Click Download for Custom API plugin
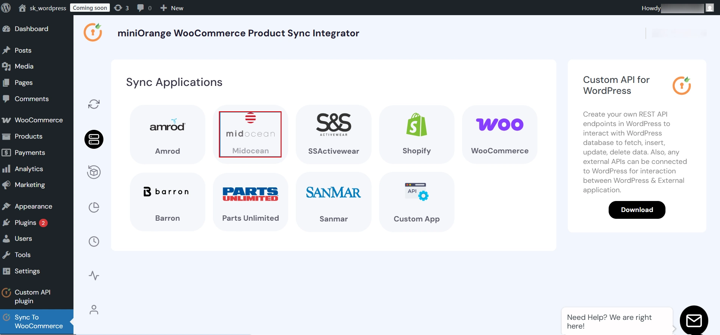This screenshot has height=335, width=720. pos(637,210)
